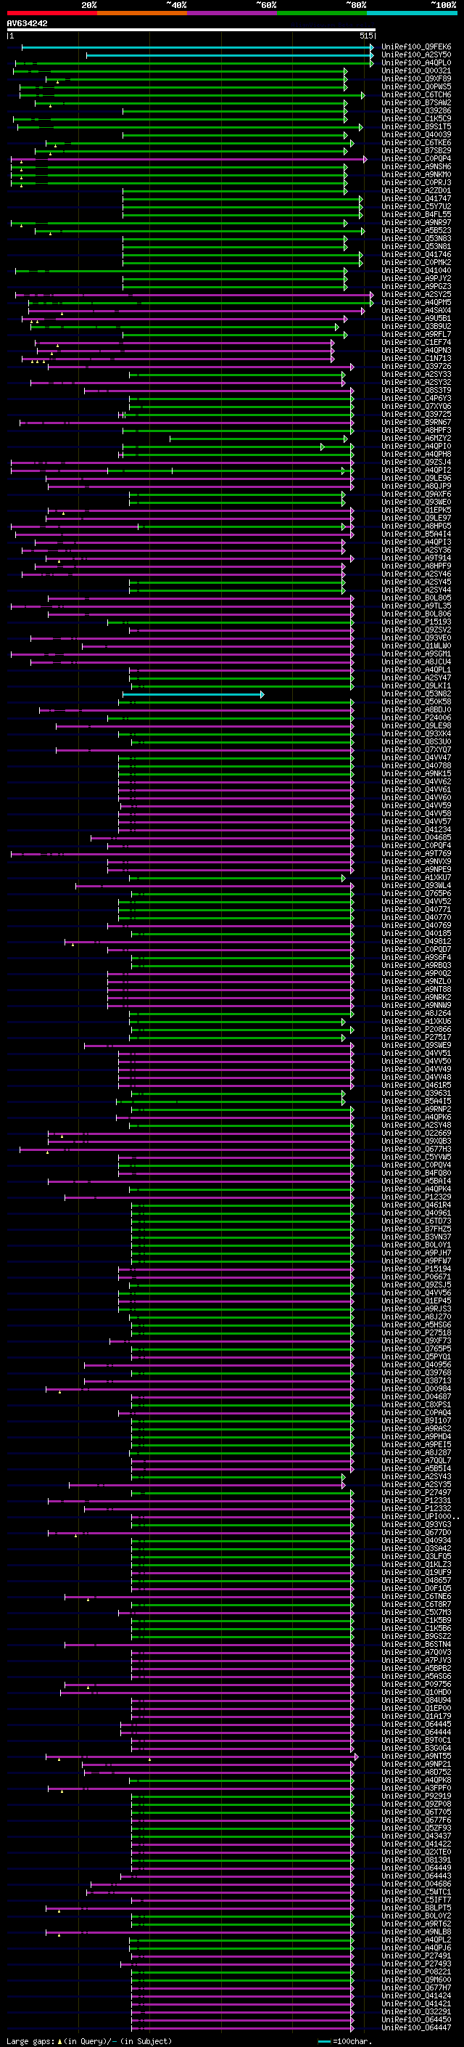Click the green ~80% legend color bar
The image size is (464, 2047).
[x=322, y=13]
